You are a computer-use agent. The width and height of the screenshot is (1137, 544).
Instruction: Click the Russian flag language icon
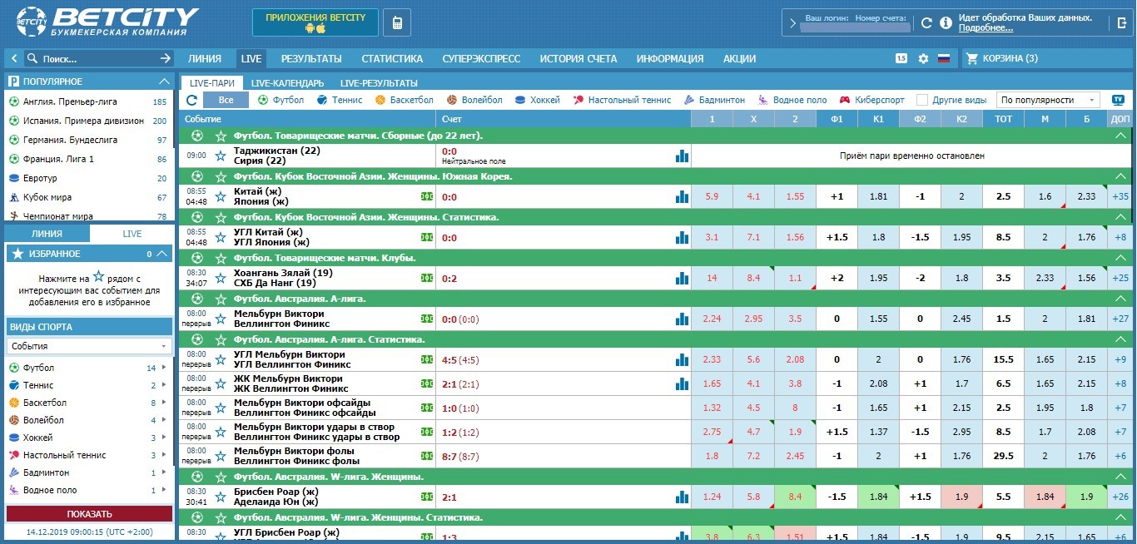(944, 59)
